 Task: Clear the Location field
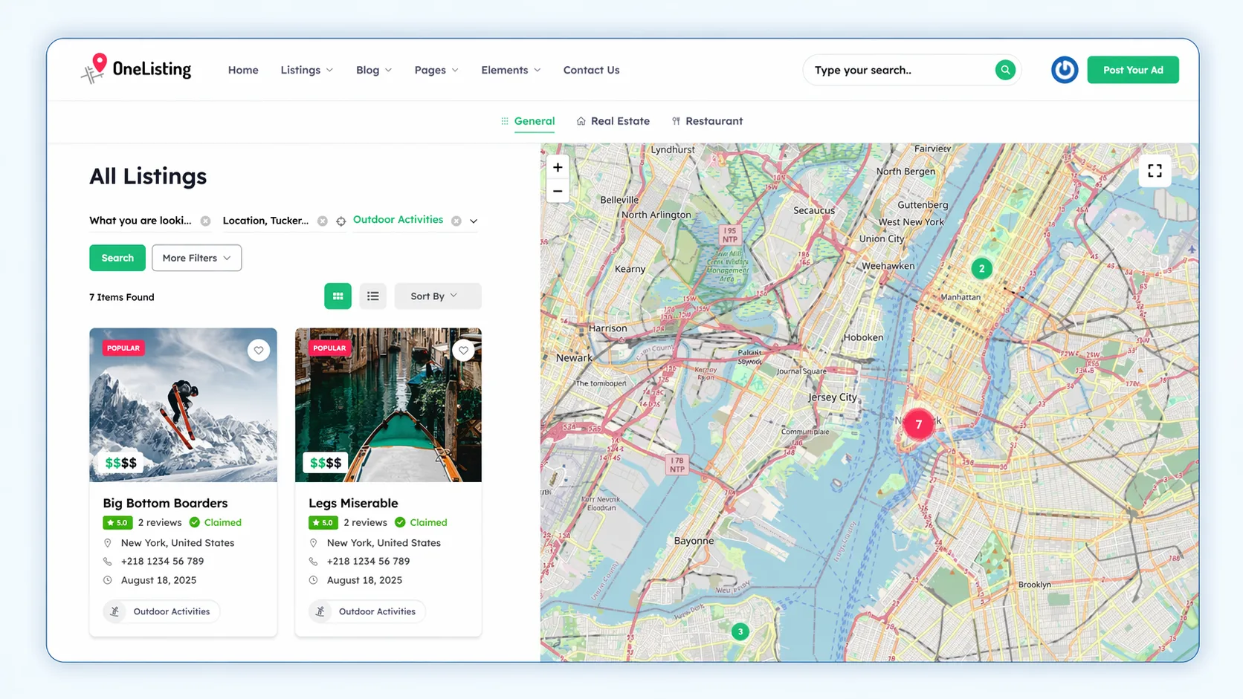tap(323, 221)
